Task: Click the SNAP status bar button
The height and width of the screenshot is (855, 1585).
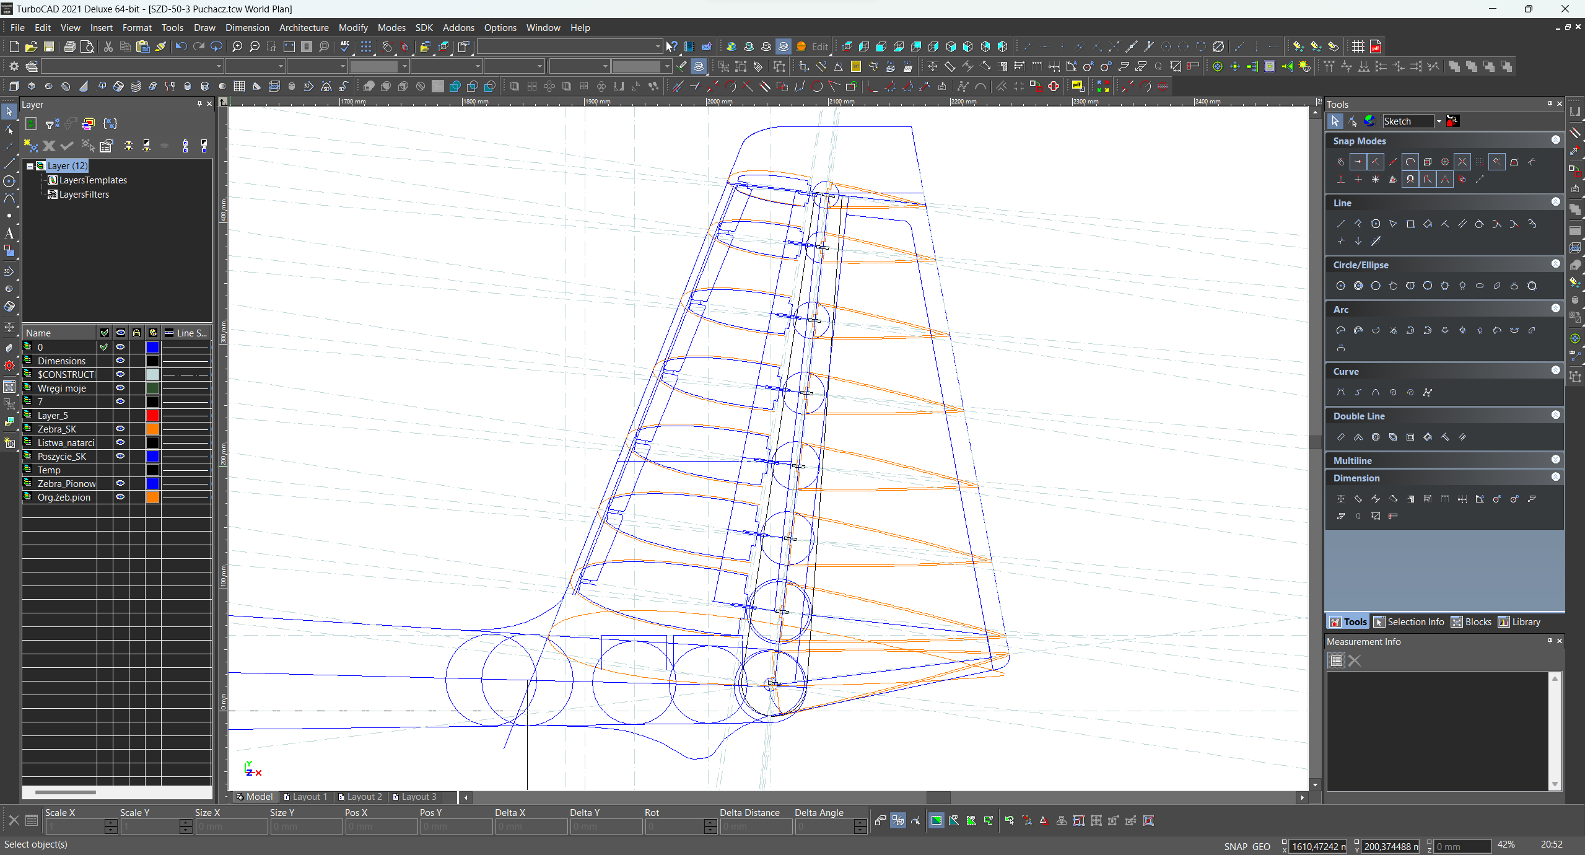Action: [x=1235, y=846]
